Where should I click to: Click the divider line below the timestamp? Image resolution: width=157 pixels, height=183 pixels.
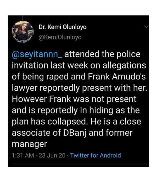coord(78,164)
